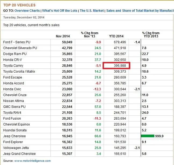Click the Volkswagen Jetta row label
174x165 pixels.
point(16,148)
